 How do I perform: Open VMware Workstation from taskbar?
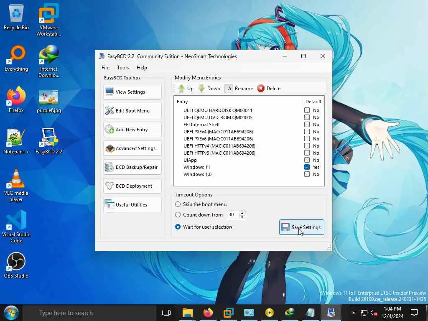pos(229,313)
